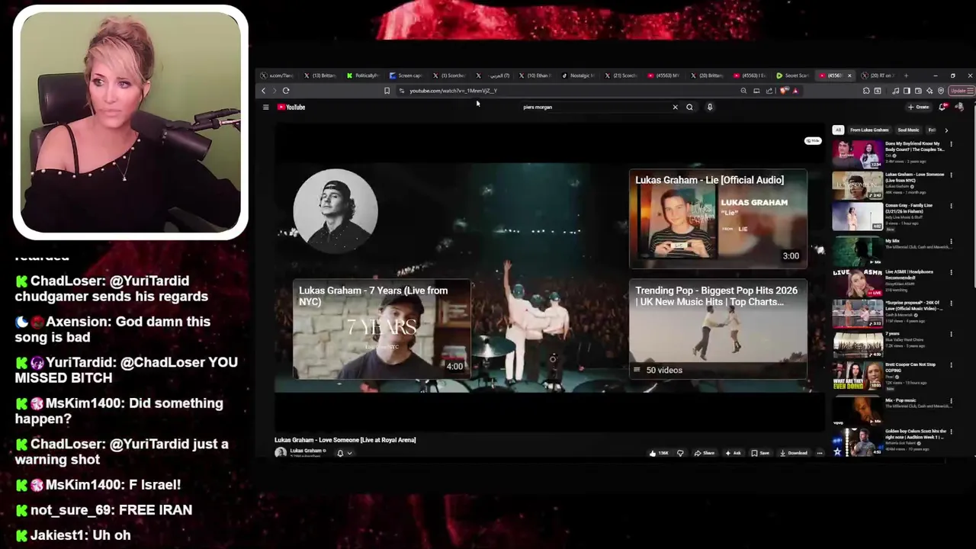This screenshot has width=976, height=549.
Task: Start voice search with the microphone icon
Action: point(710,108)
